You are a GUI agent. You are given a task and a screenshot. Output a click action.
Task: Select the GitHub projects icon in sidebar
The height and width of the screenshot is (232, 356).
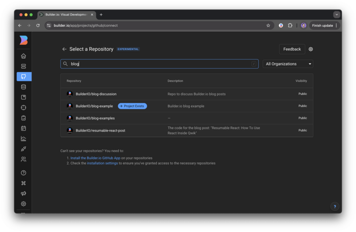pyautogui.click(x=24, y=76)
